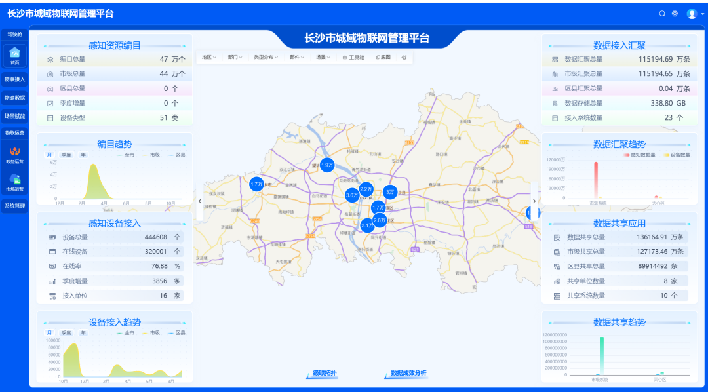Click the 级联拓扑 button below map
Screen dimensions: 708x392
tap(324, 373)
